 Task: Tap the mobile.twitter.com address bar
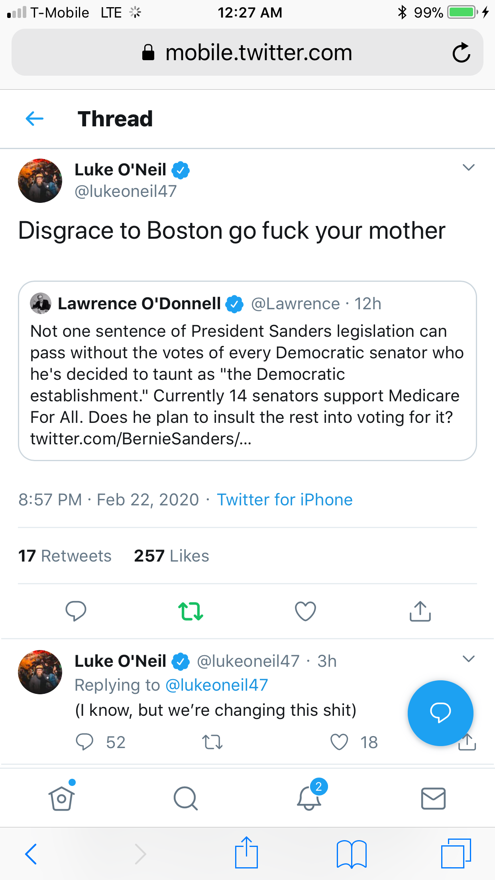[x=247, y=53]
